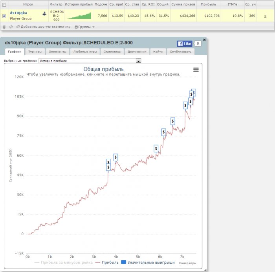Open the profit history sparkline thumbnail
This screenshot has width=275, height=272.
[79, 16]
